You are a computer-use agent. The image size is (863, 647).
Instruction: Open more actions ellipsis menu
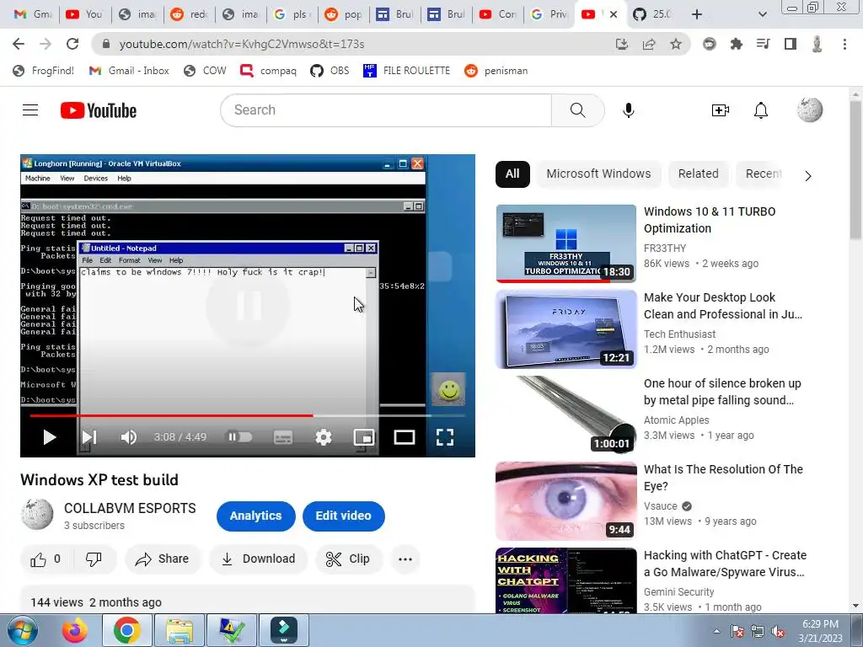coord(405,559)
